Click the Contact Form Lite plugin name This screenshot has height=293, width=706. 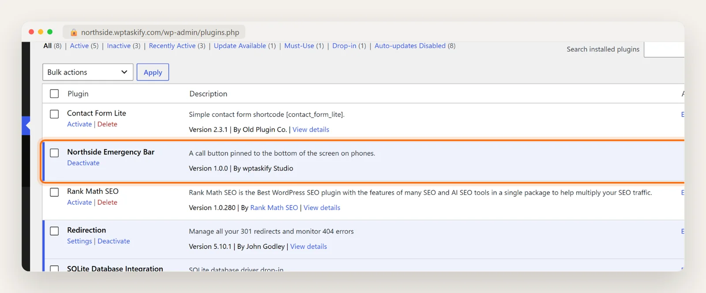coord(97,113)
